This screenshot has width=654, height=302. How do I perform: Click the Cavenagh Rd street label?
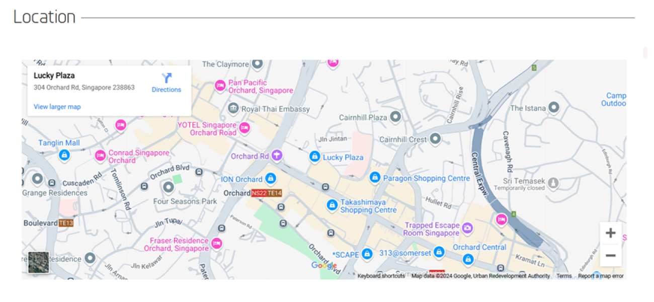(509, 153)
